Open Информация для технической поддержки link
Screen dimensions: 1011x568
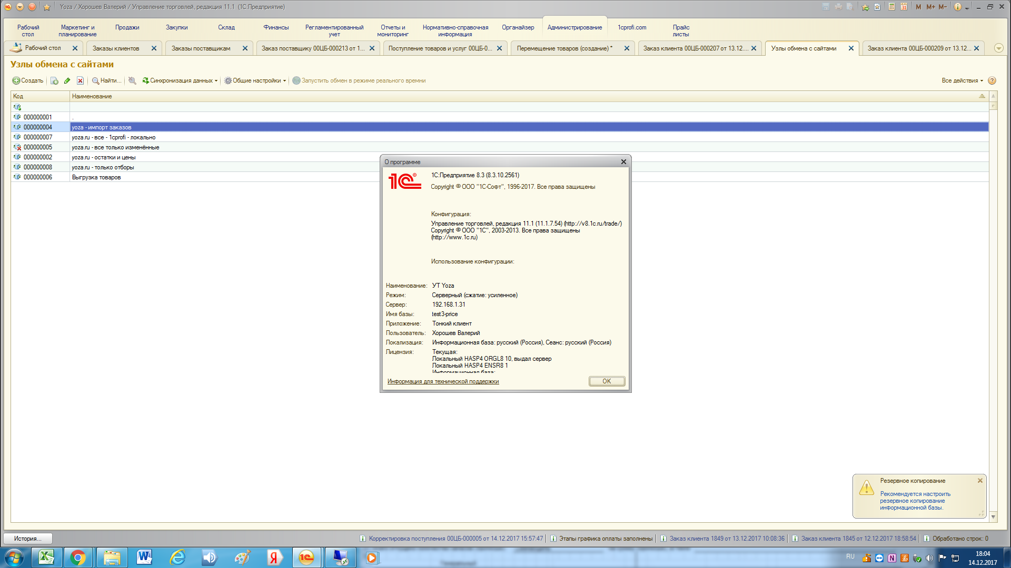point(443,381)
